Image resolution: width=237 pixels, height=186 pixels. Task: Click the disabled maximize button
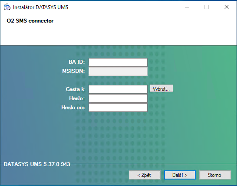207,7
